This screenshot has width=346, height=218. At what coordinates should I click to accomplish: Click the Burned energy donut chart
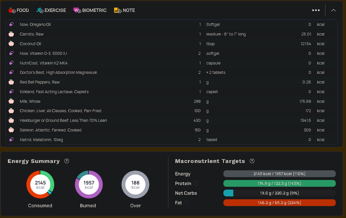pos(89,185)
